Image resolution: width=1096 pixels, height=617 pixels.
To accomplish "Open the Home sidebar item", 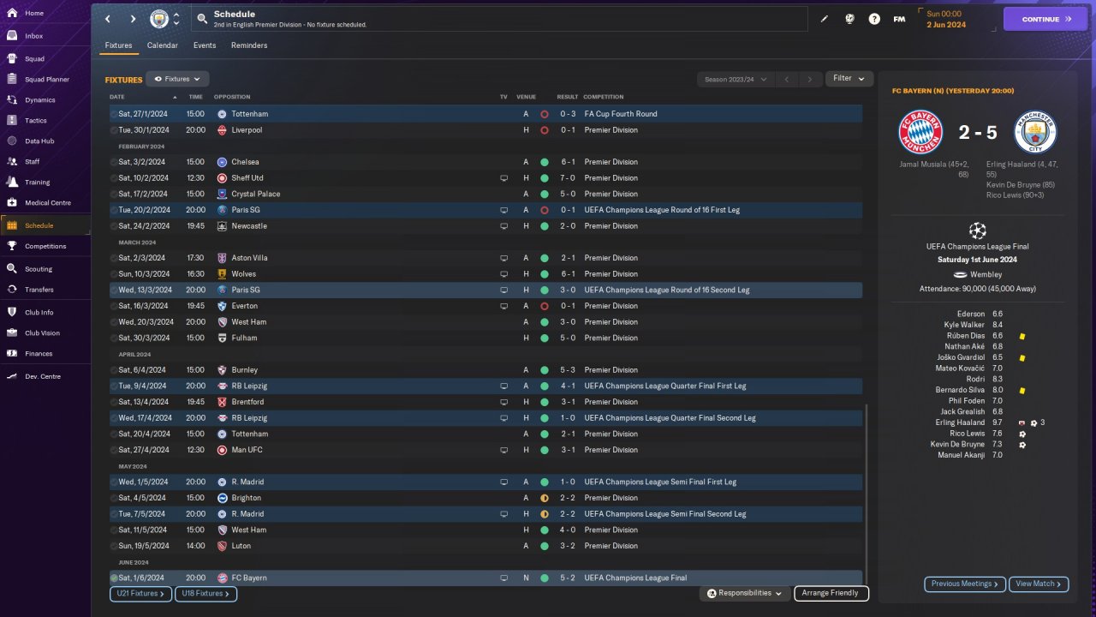I will 45,13.
